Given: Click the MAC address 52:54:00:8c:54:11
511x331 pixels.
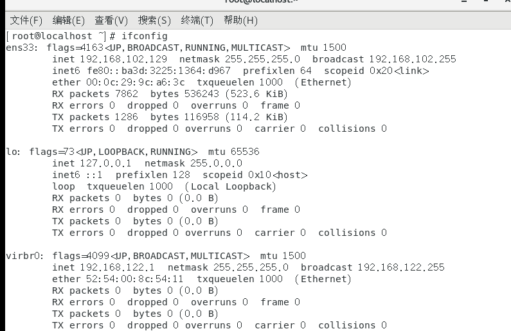Looking at the screenshot, I should 134,279.
